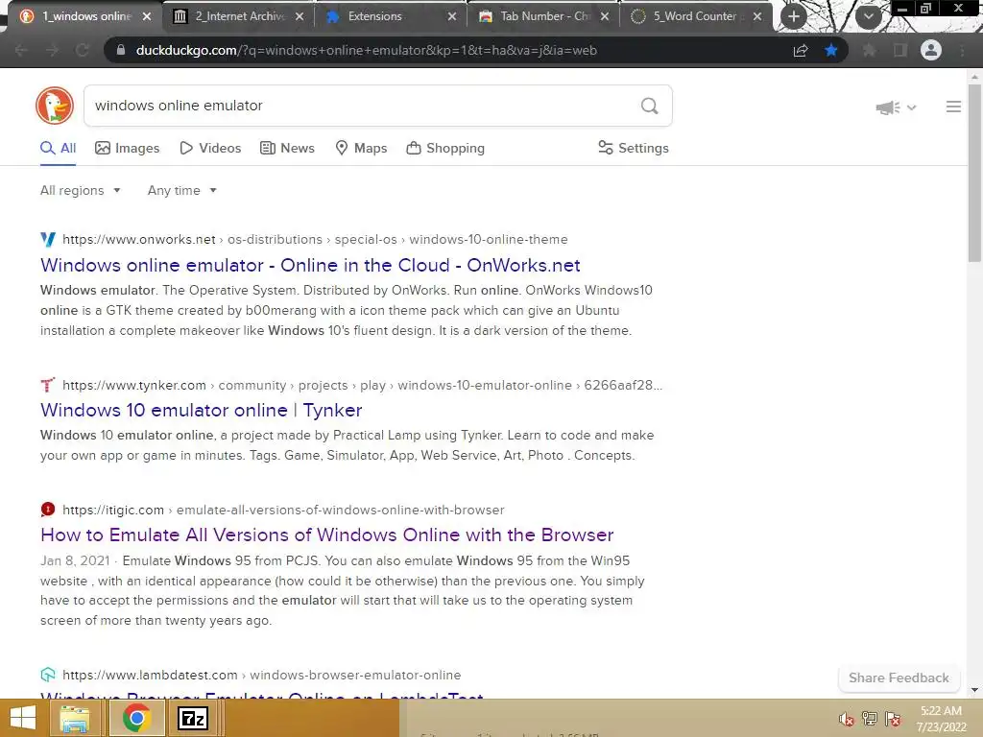Click the DuckDuckGo duck logo
983x737 pixels.
coord(55,106)
